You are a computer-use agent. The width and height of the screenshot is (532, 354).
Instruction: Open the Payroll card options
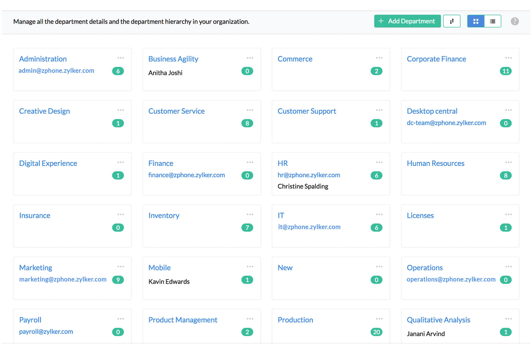[x=121, y=318]
